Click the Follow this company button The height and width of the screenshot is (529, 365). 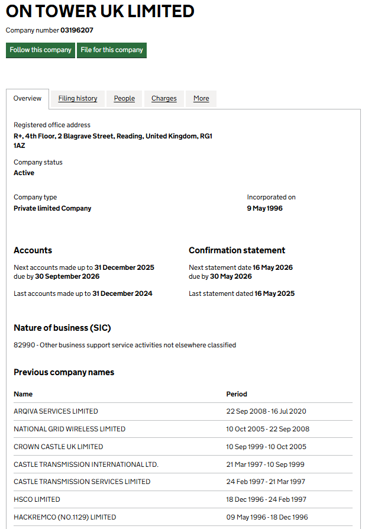(40, 50)
